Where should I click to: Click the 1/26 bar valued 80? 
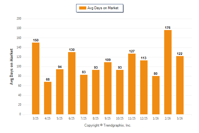click(156, 95)
